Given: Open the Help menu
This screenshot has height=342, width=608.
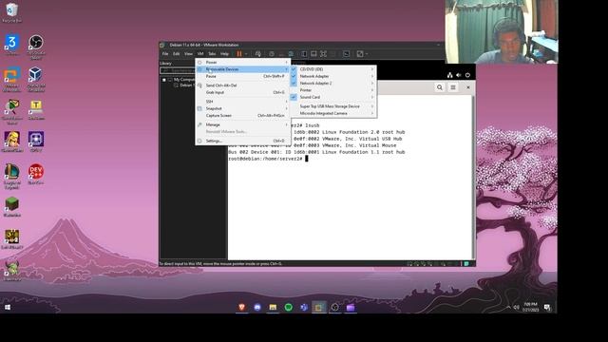Looking at the screenshot, I should 224,54.
